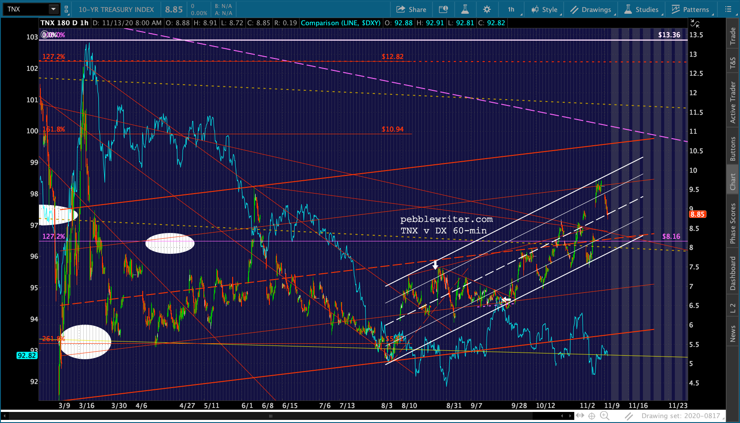Click the C: 8.85 close value
This screenshot has width=740, height=423.
click(x=258, y=23)
